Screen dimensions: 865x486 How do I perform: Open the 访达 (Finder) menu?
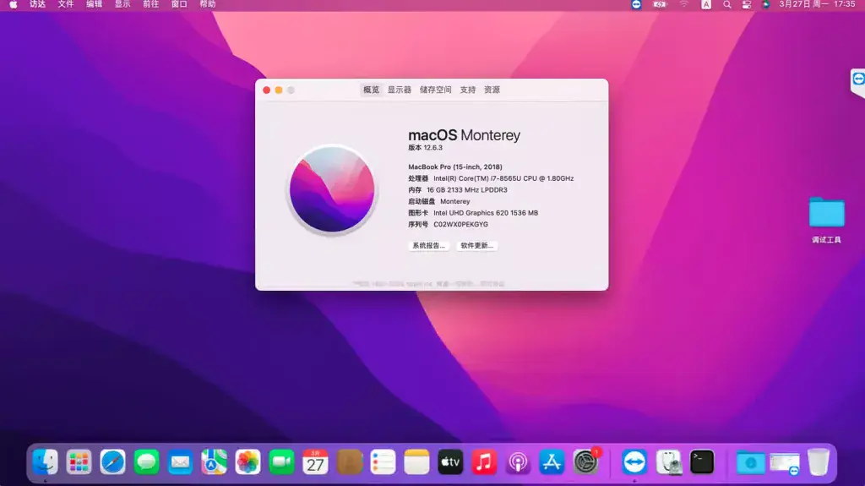pyautogui.click(x=37, y=4)
